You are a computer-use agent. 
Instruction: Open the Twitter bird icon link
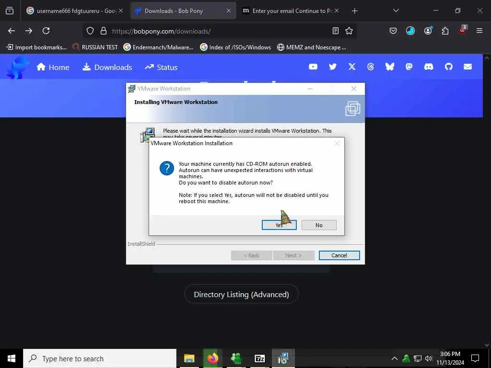point(333,67)
